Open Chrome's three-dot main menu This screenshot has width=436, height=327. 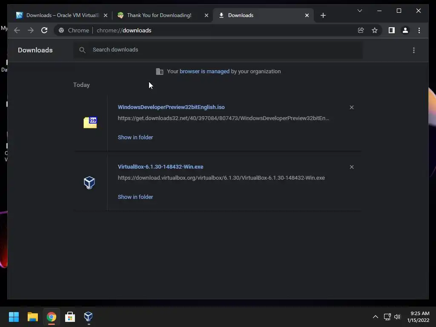419,30
